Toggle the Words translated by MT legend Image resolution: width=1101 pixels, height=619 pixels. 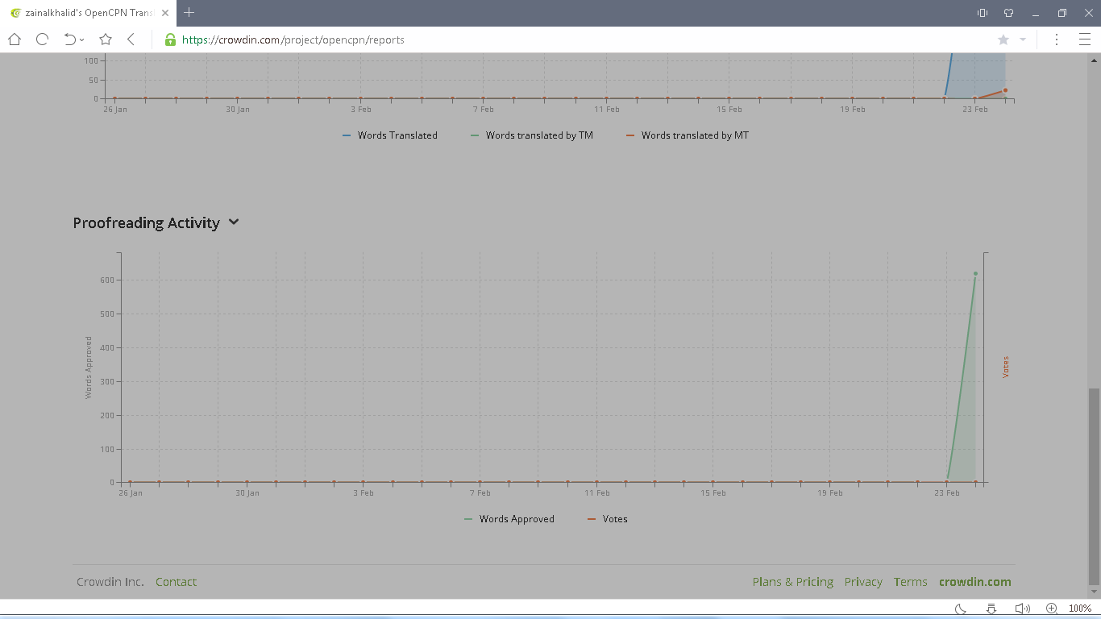(688, 135)
